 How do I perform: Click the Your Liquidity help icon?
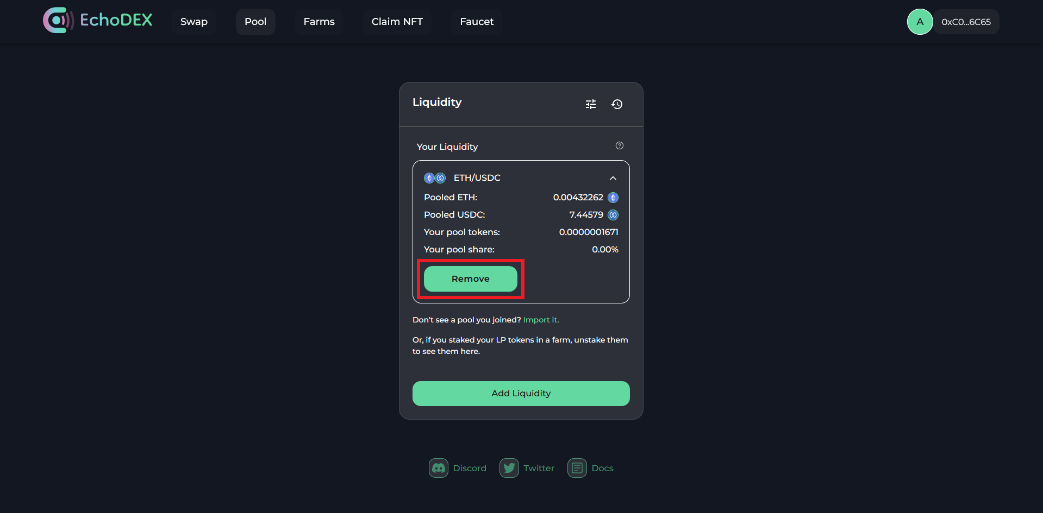[x=620, y=145]
